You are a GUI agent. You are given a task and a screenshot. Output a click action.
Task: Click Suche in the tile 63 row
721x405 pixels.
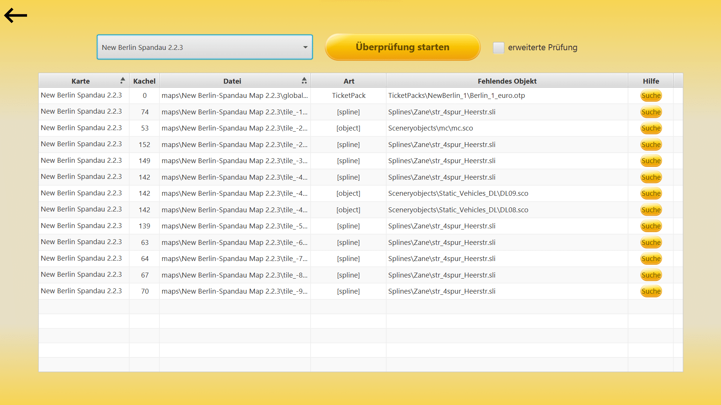point(651,243)
